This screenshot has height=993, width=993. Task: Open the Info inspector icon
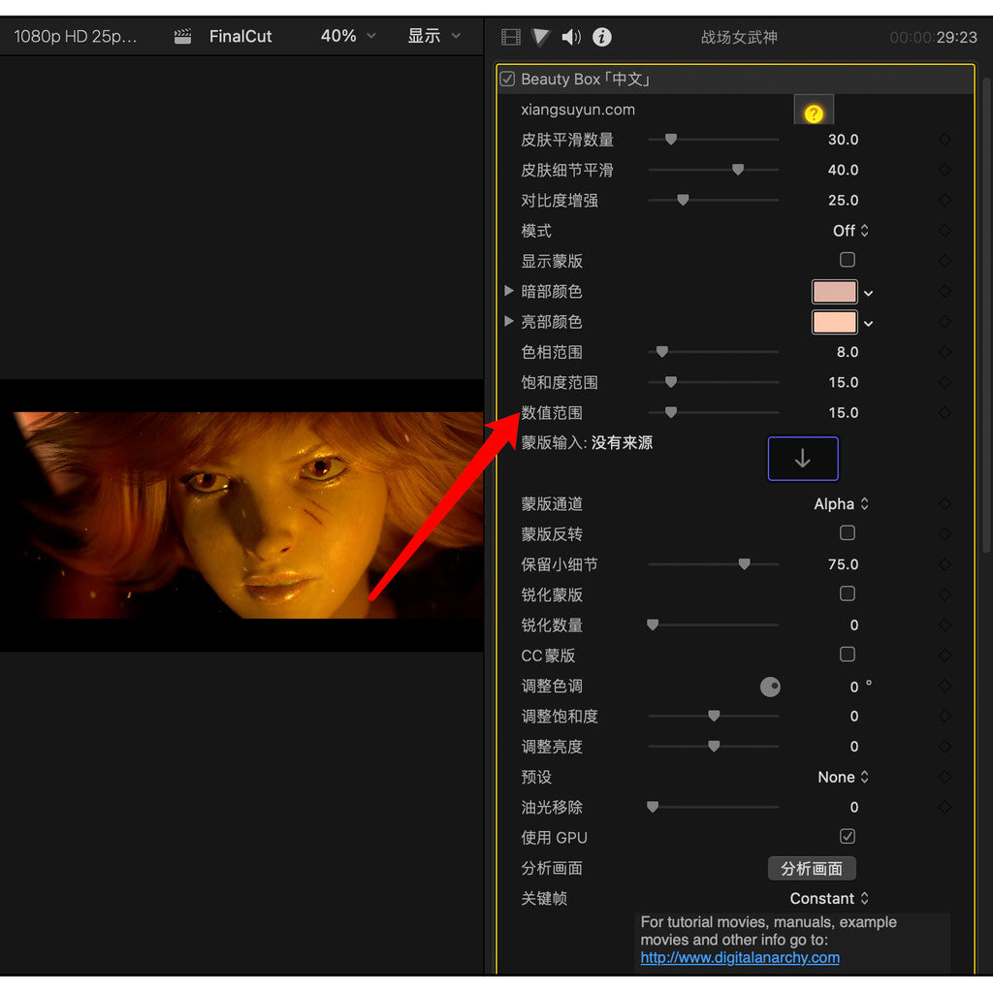601,37
